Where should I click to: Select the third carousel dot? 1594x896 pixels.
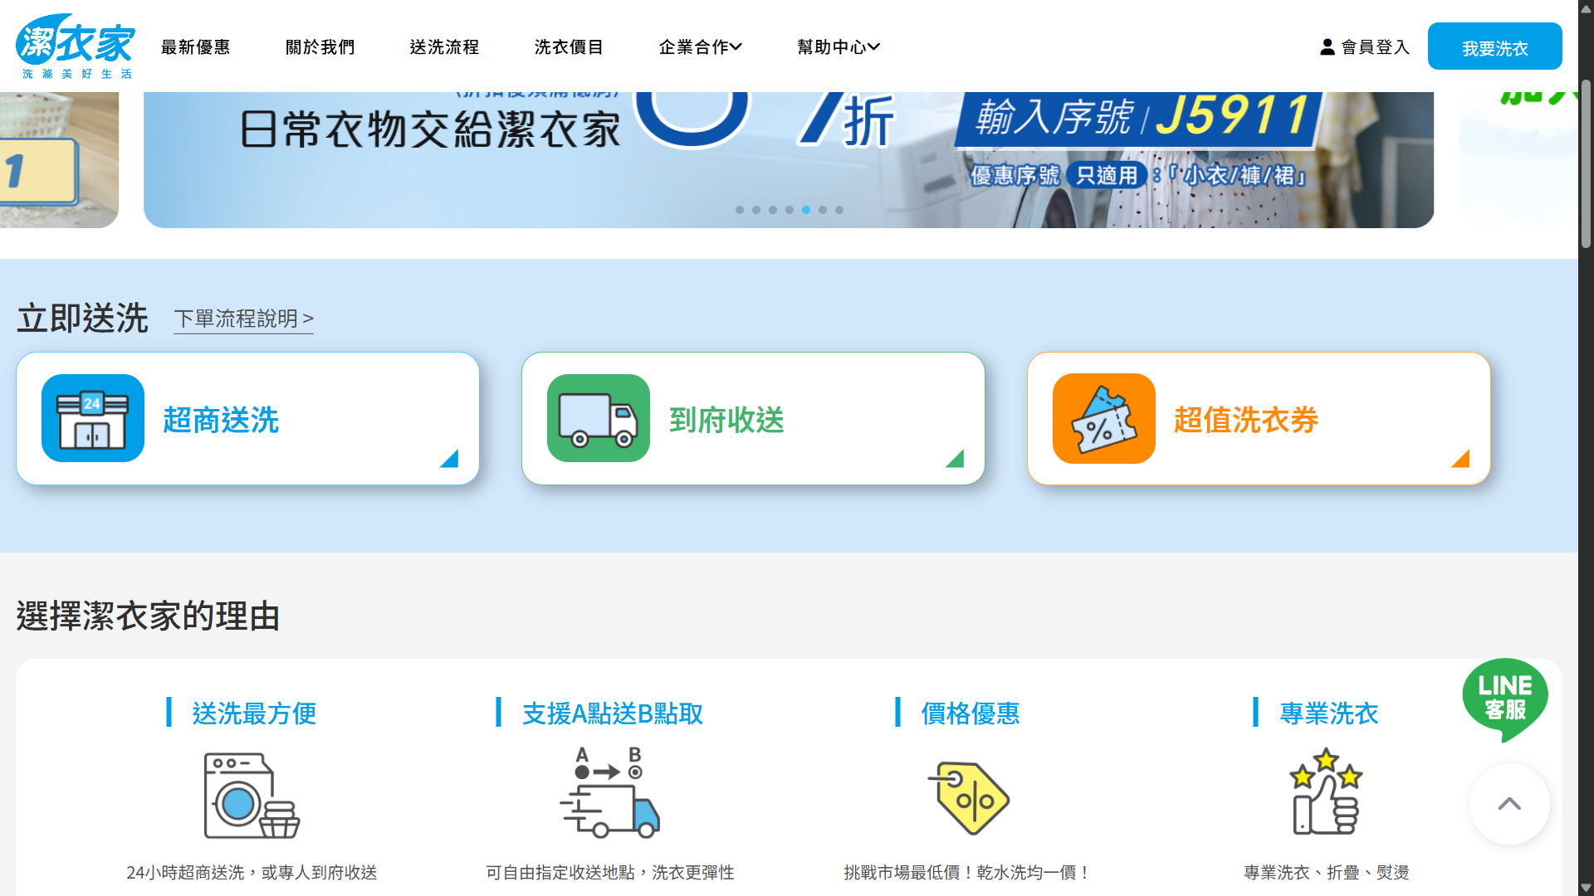click(x=773, y=210)
